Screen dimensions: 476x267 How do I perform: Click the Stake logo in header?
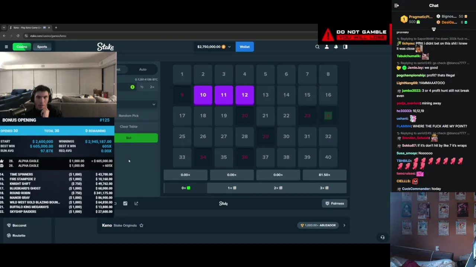(x=106, y=47)
